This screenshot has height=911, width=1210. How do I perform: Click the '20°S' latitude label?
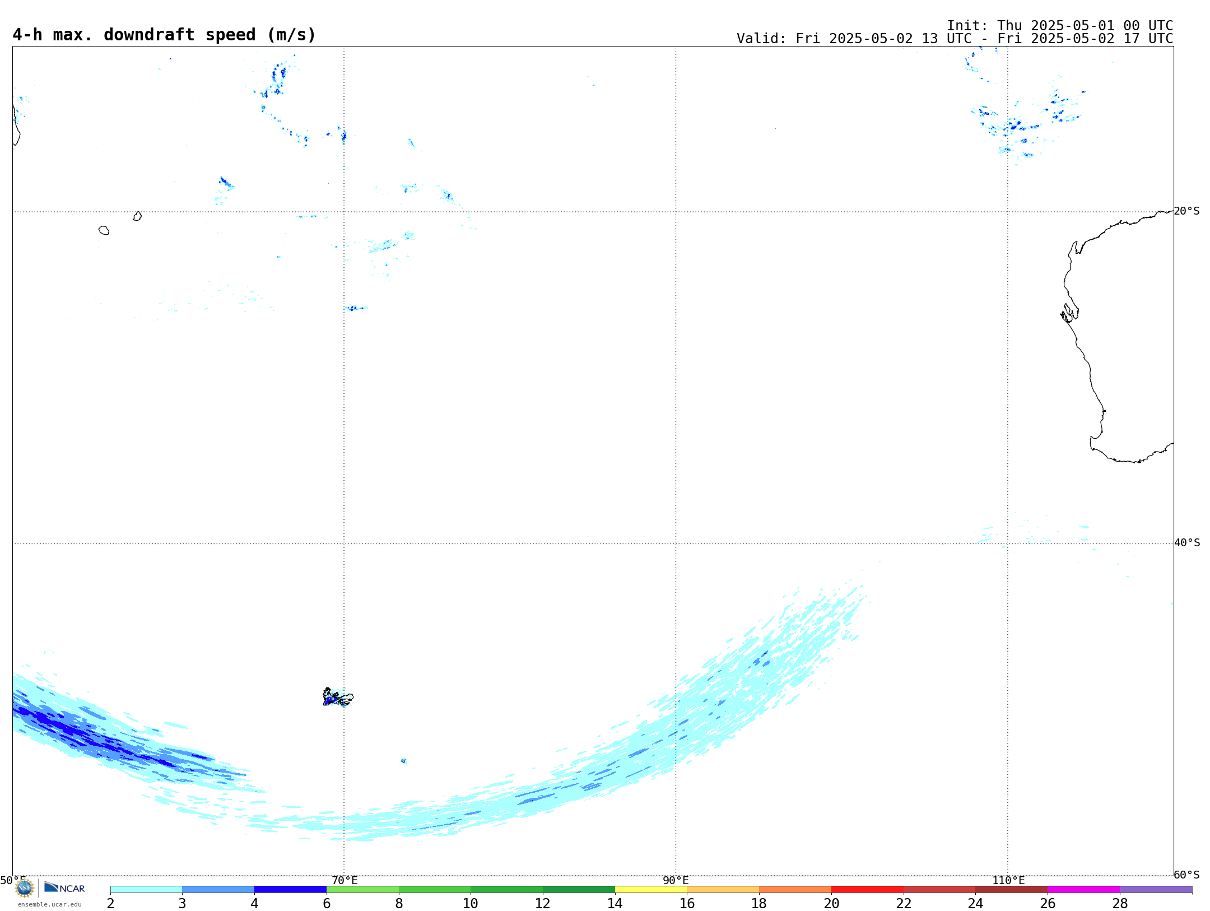(1186, 211)
